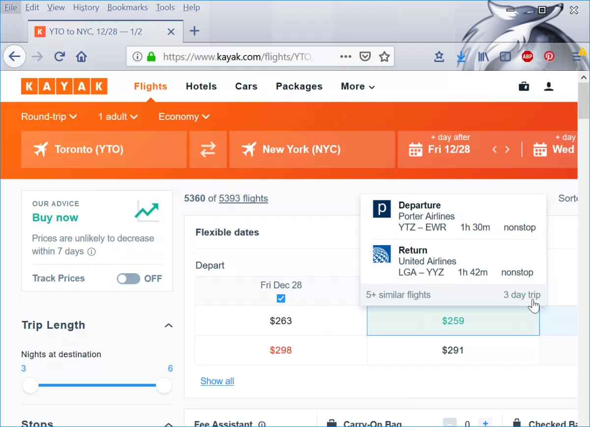View the secure connection padlock details
This screenshot has height=427, width=590.
point(151,57)
